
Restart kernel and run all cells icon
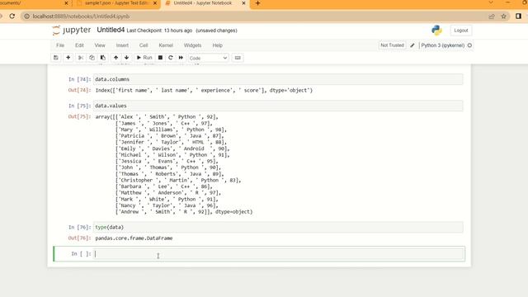click(181, 58)
